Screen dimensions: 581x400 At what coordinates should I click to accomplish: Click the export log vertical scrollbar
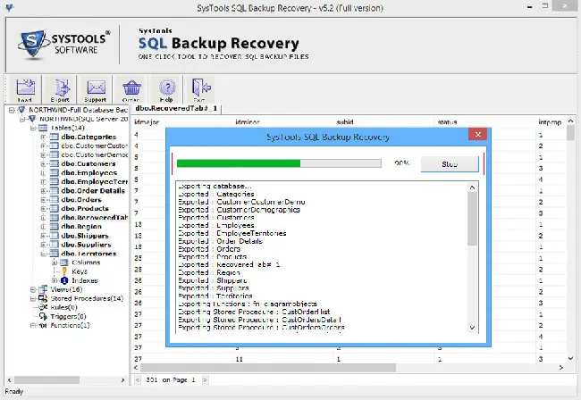472,257
